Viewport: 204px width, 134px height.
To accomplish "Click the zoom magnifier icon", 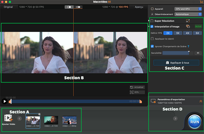I will pyautogui.click(x=131, y=92).
